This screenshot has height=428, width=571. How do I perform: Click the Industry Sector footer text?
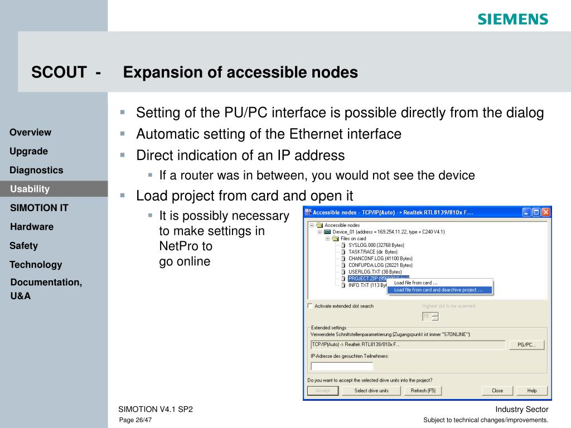(x=521, y=410)
